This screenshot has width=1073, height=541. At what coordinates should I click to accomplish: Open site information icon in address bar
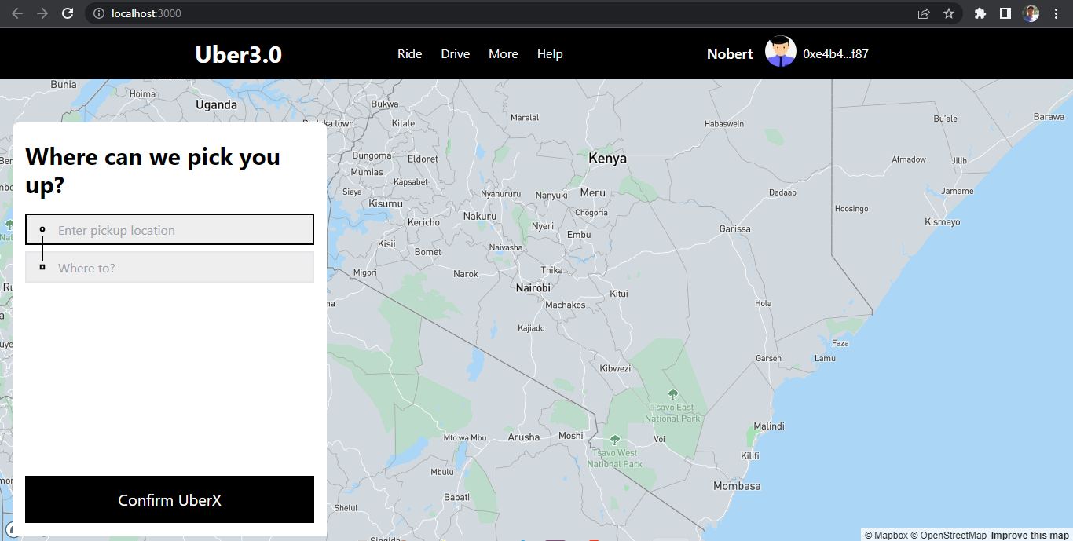pos(99,13)
